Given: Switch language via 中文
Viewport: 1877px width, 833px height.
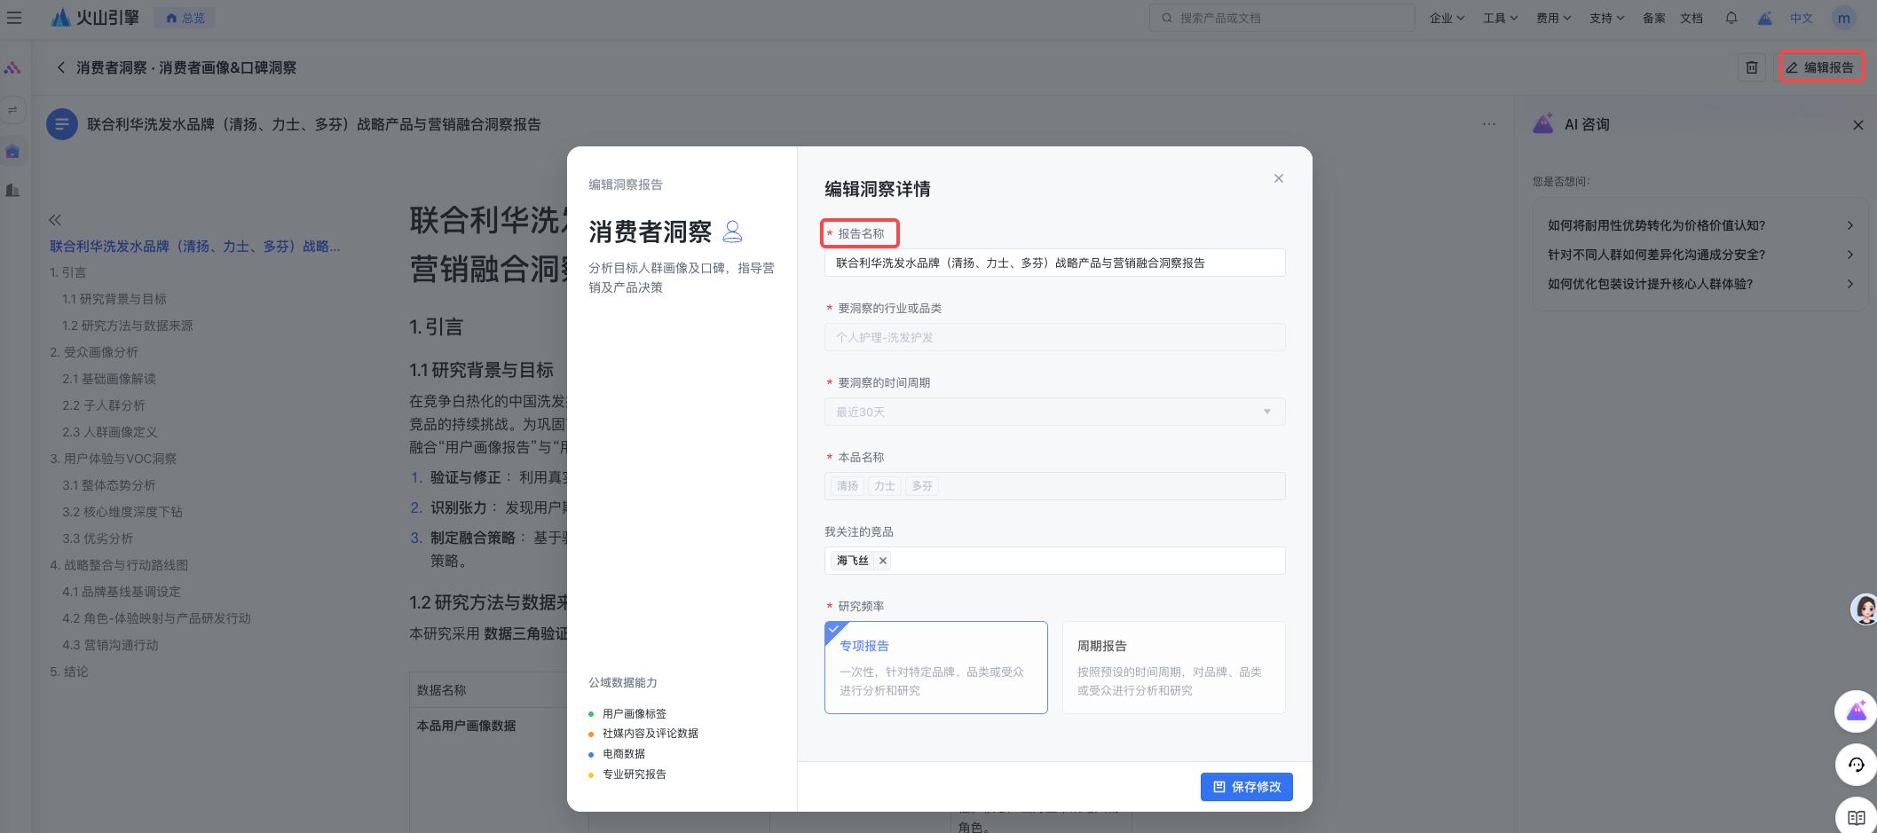Looking at the screenshot, I should click(1802, 18).
